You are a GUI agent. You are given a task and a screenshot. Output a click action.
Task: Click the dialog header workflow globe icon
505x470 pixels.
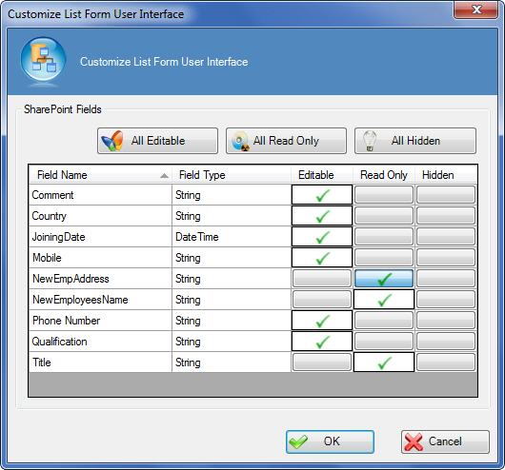coord(44,59)
